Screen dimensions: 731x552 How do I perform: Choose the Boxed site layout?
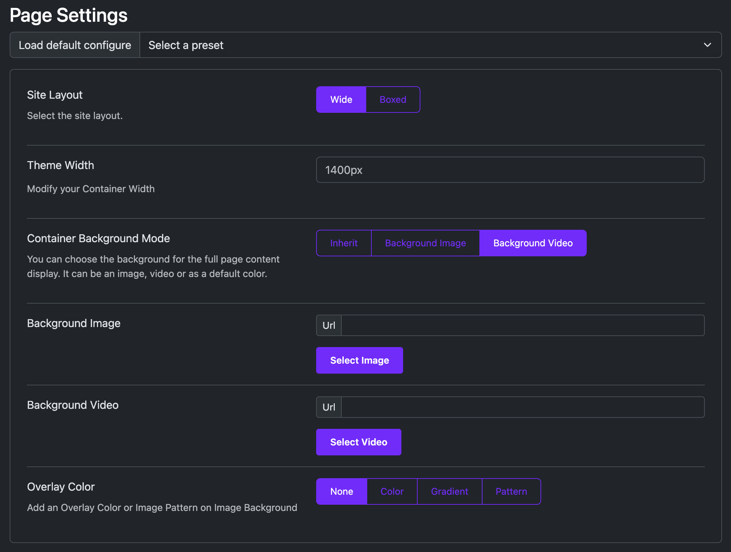coord(393,99)
